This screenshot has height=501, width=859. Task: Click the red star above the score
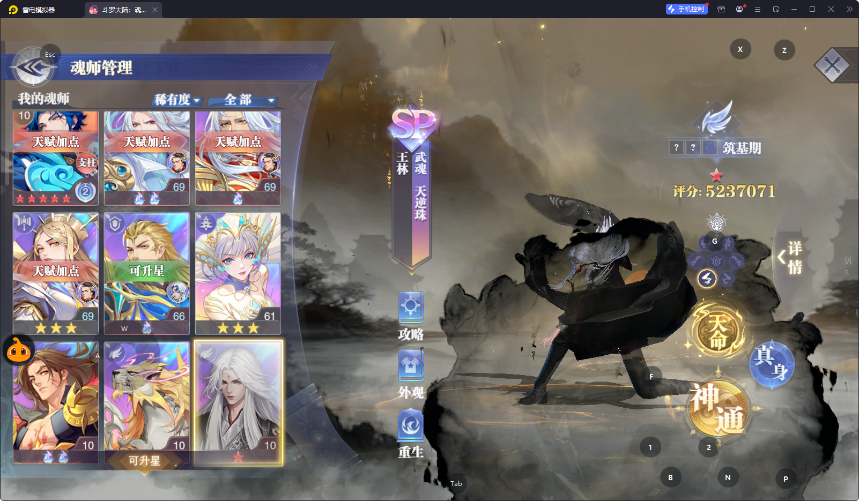[x=716, y=175]
